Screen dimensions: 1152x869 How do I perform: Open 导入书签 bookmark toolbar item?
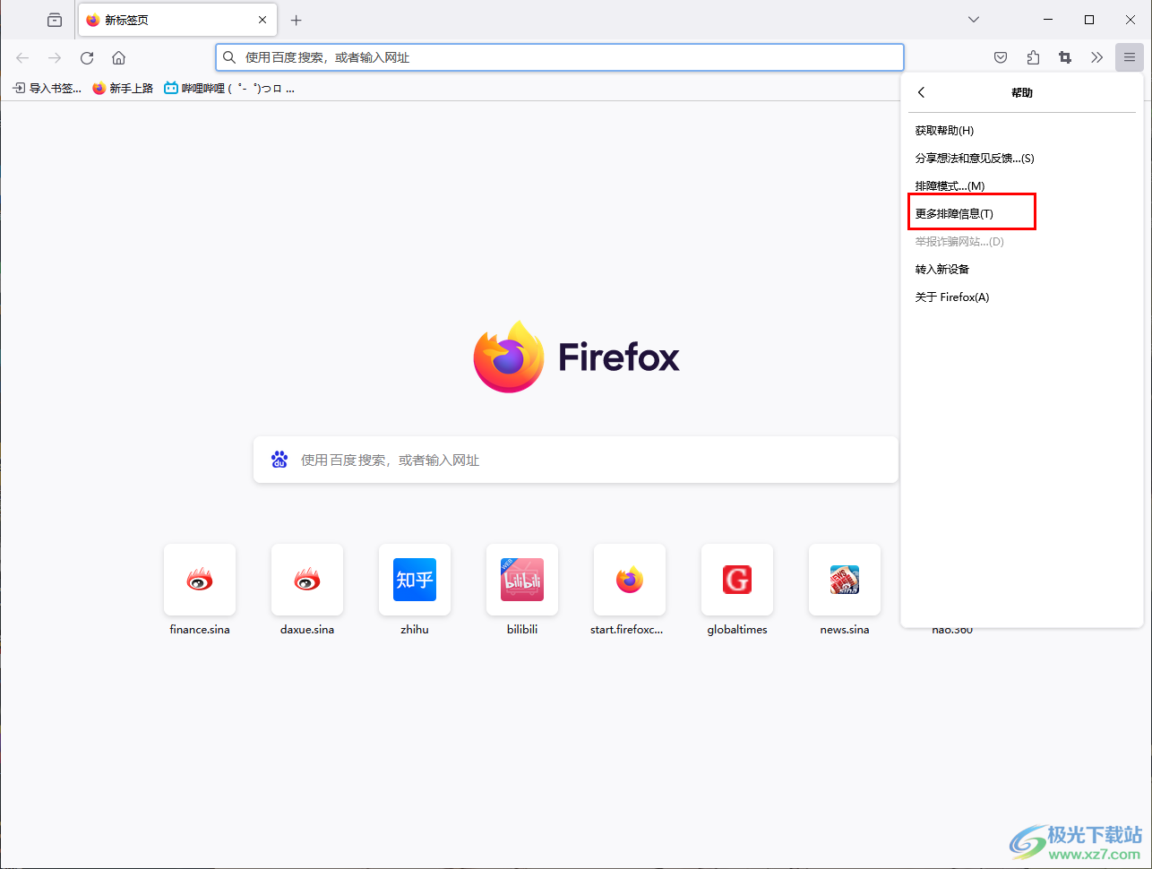47,88
